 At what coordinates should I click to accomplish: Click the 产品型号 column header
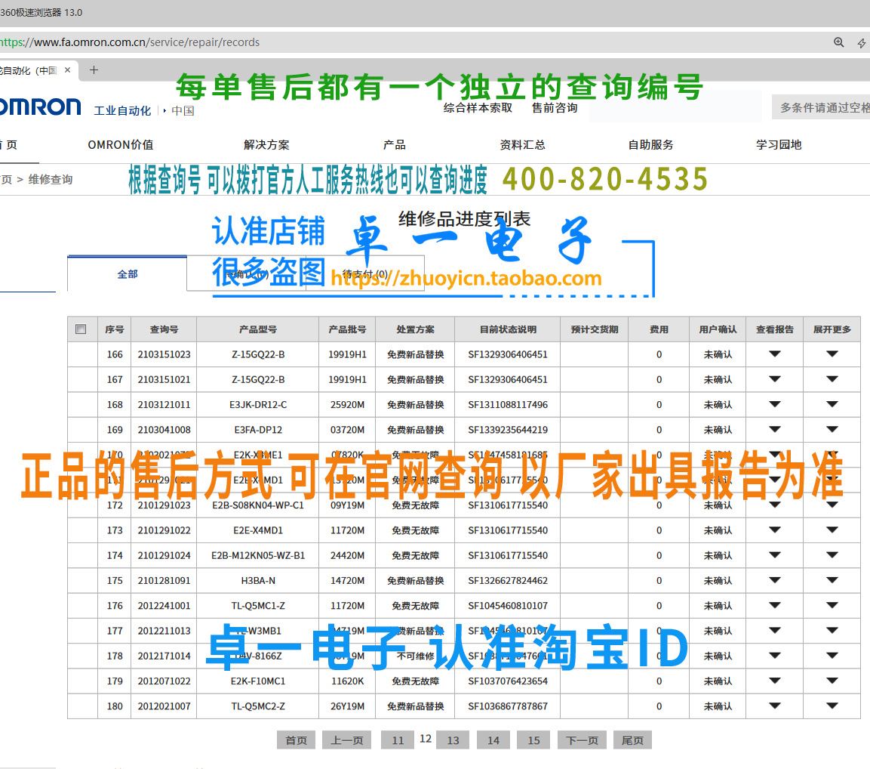pyautogui.click(x=258, y=329)
